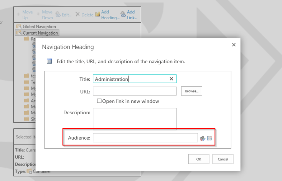Cancel the Navigation Heading dialog
Image resolution: width=282 pixels, height=181 pixels.
point(223,159)
